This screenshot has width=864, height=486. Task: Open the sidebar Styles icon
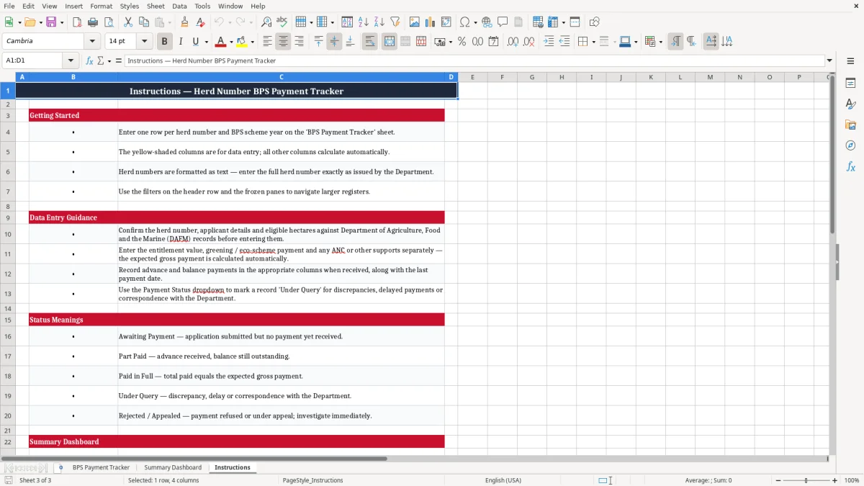tap(850, 104)
